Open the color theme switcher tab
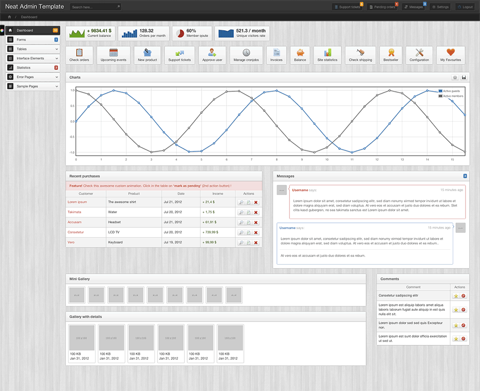Image resolution: width=480 pixels, height=391 pixels. (2, 30)
